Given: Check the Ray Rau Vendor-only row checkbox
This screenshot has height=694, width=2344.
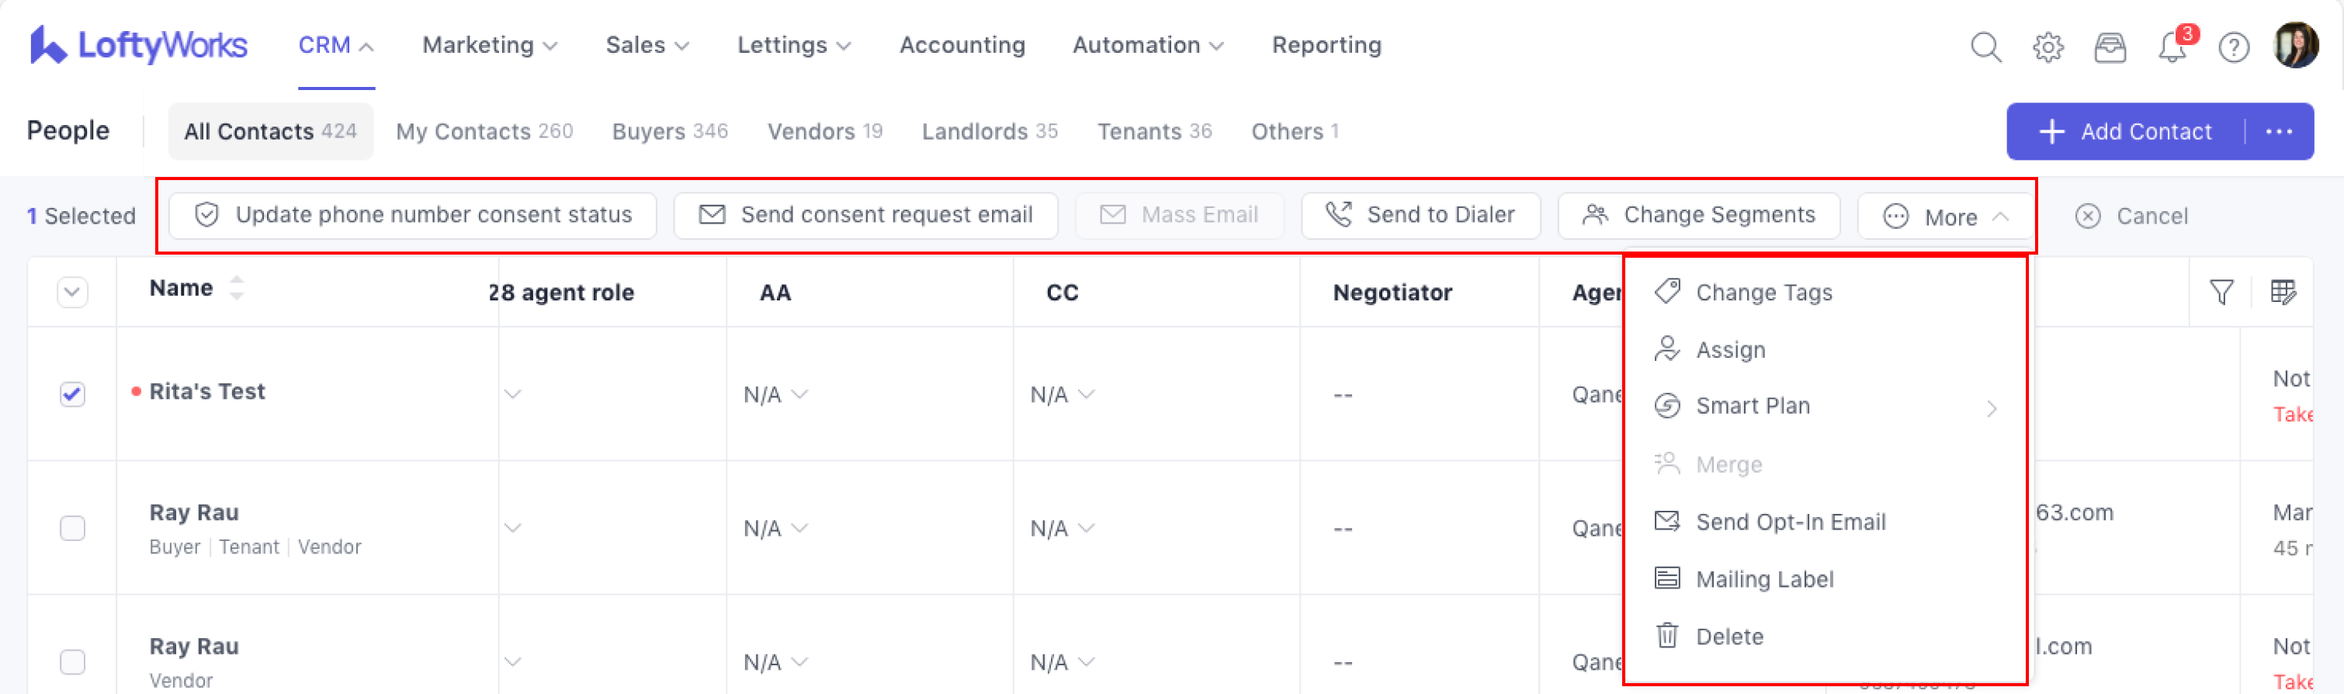Looking at the screenshot, I should 73,661.
